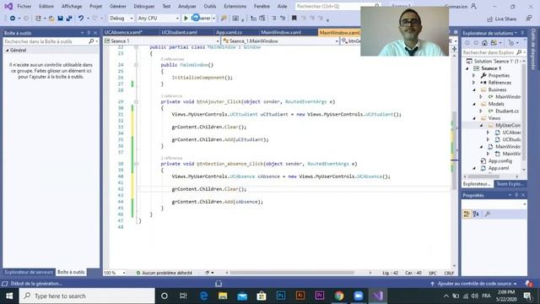Click Ajouter au contrôle de code source
The width and height of the screenshot is (540, 304).
tap(474, 284)
